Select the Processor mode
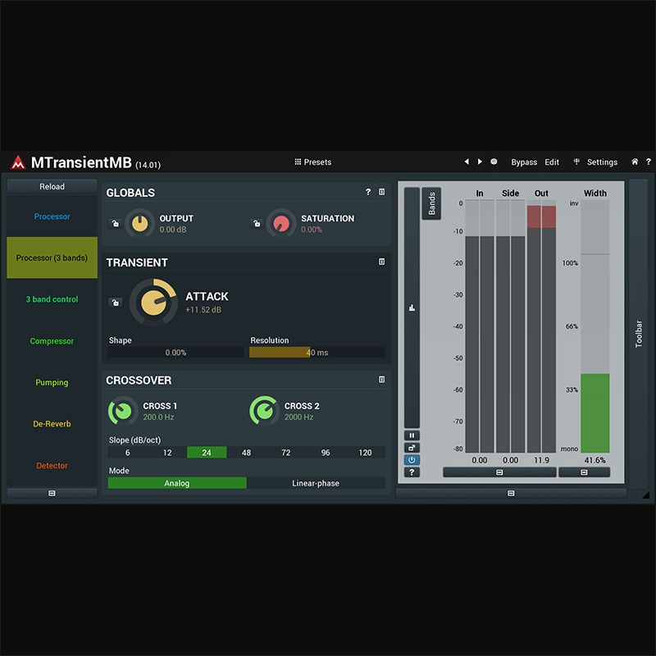Screen dimensions: 656x656 [x=52, y=216]
